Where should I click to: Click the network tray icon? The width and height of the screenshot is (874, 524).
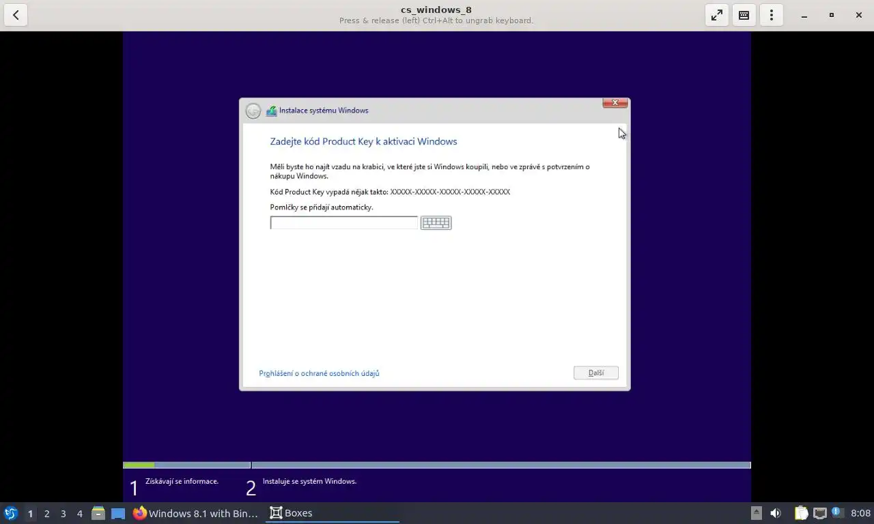click(819, 513)
